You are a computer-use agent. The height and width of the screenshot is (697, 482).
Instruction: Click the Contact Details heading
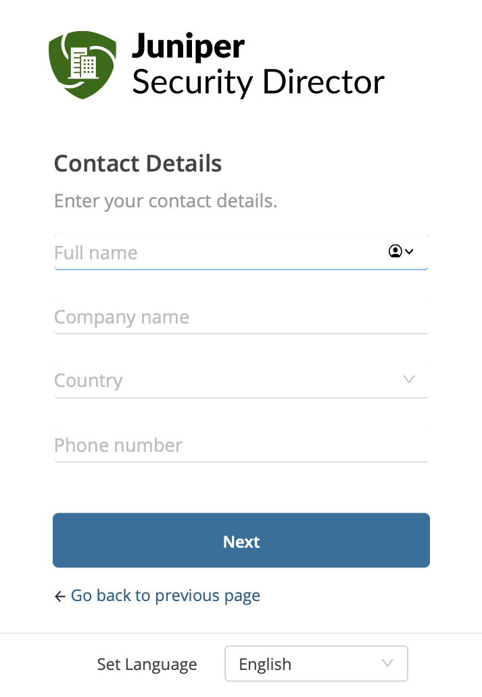[x=138, y=163]
